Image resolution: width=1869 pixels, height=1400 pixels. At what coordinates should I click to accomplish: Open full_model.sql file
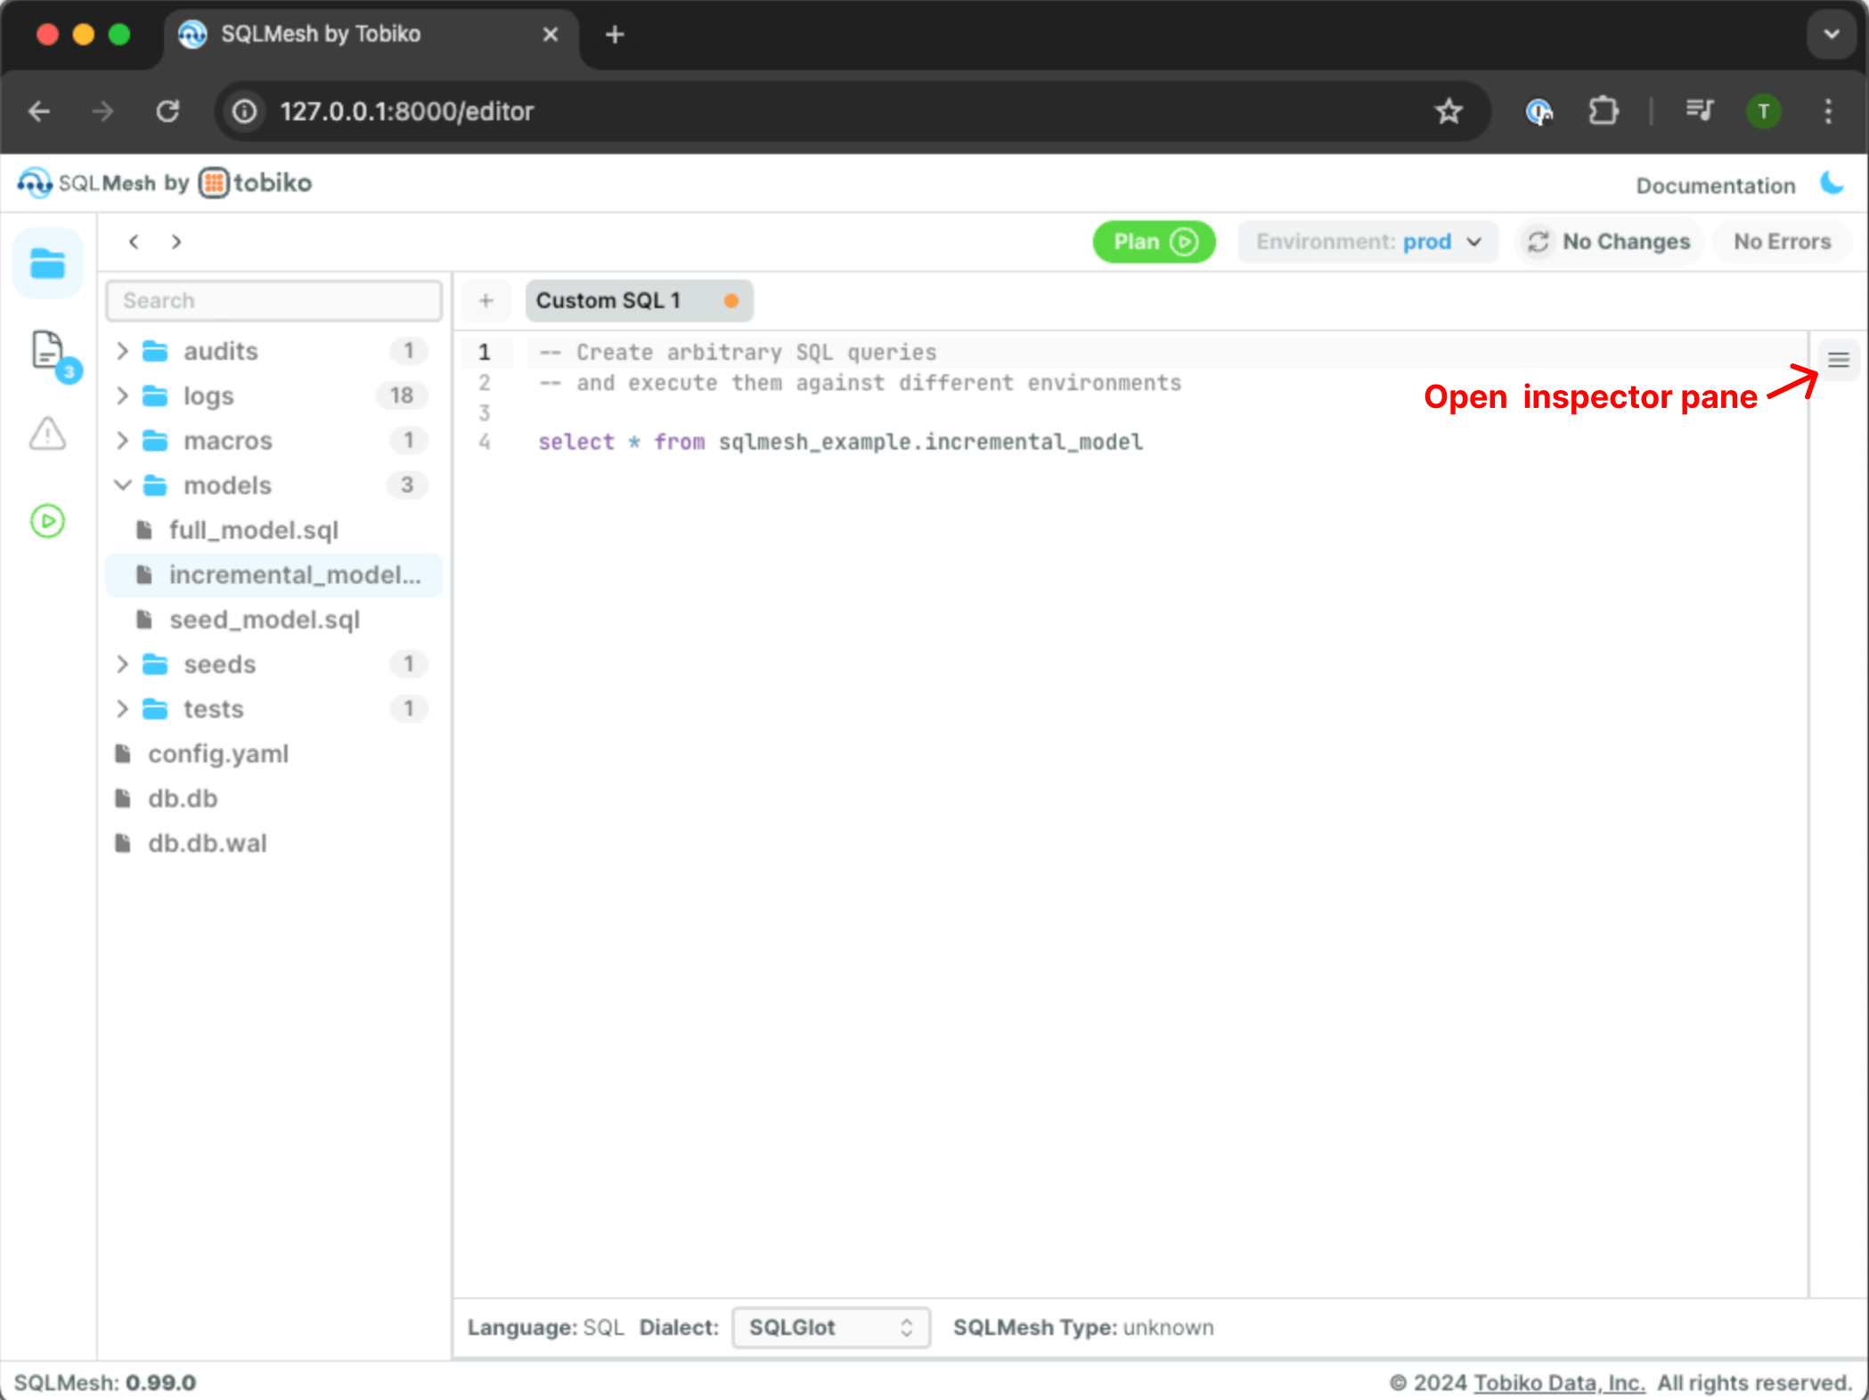254,530
